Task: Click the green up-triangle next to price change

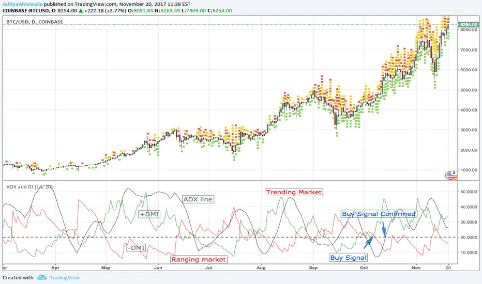Action: click(81, 11)
